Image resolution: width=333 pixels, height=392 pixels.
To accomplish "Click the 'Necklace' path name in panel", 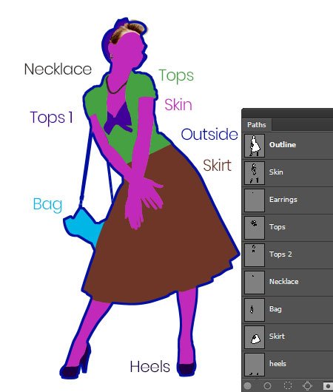I will click(283, 282).
